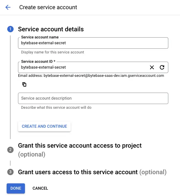180x196 pixels.
Task: Select the generated email address text
Action: point(104,76)
